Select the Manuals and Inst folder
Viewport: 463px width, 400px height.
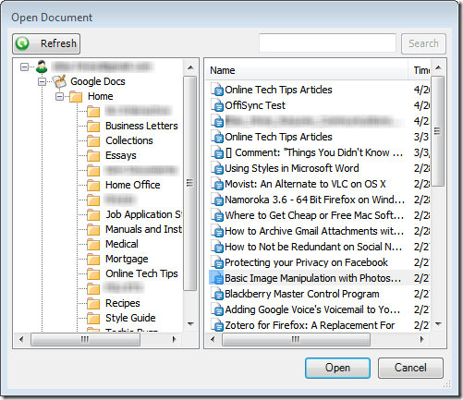tap(143, 229)
